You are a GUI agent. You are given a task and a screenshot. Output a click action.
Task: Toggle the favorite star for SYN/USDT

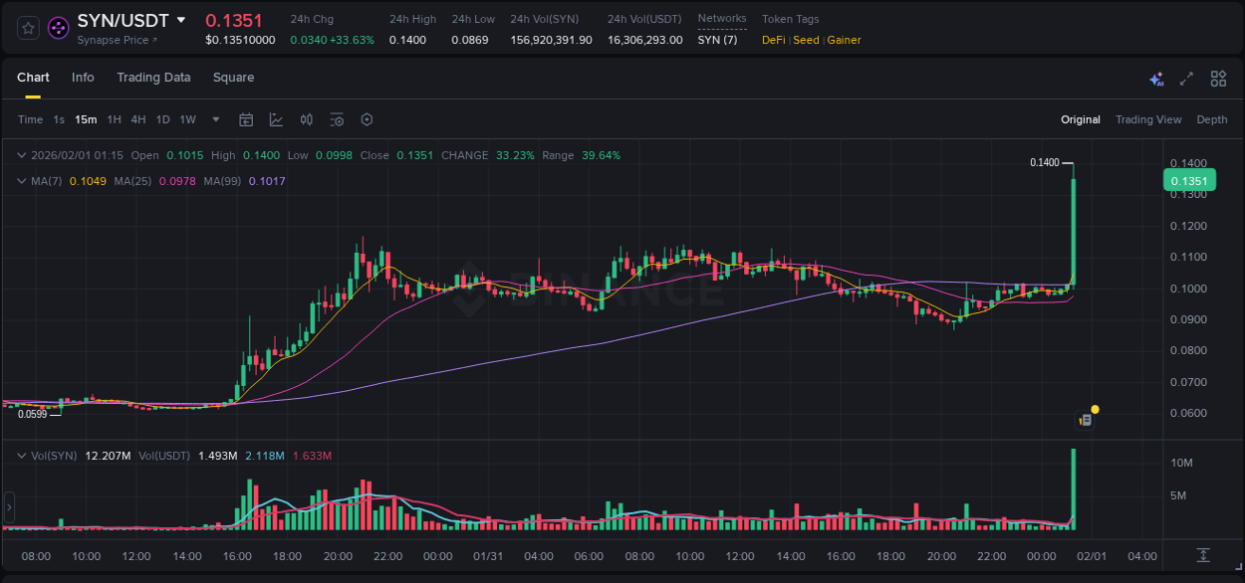28,27
